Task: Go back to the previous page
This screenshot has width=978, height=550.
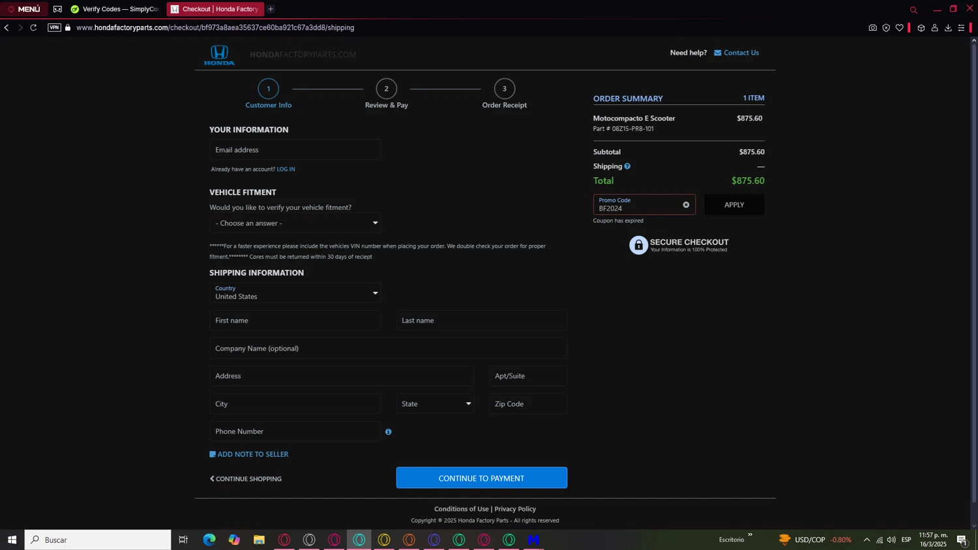Action: coord(7,27)
